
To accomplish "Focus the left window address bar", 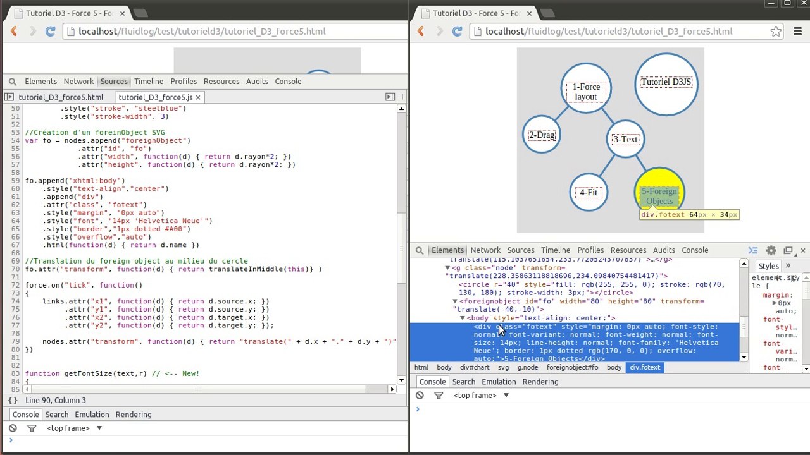I will pos(234,31).
